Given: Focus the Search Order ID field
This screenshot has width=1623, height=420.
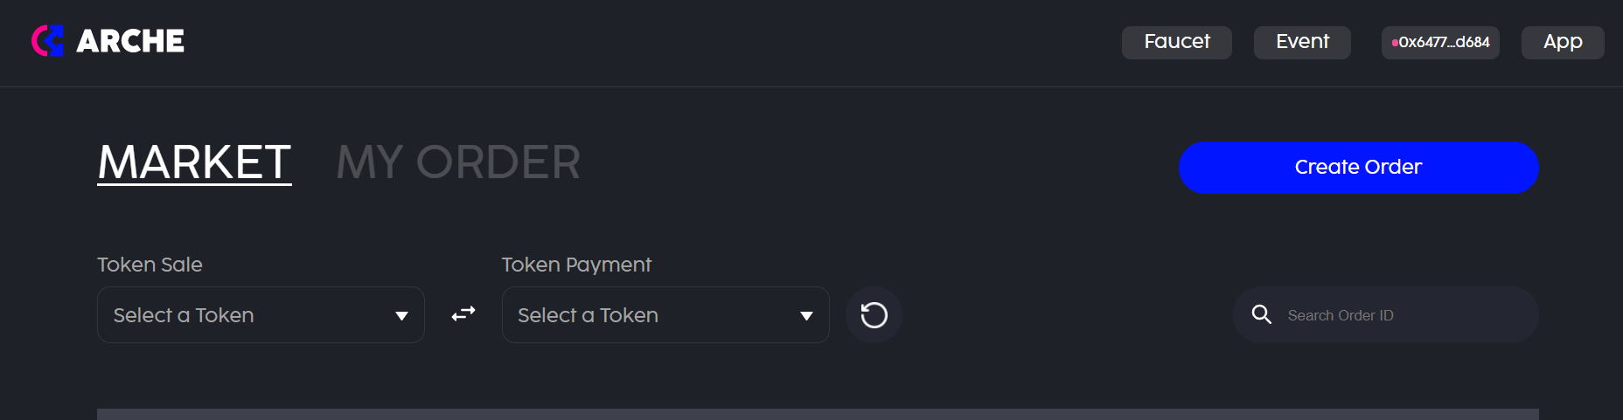Looking at the screenshot, I should tap(1399, 315).
